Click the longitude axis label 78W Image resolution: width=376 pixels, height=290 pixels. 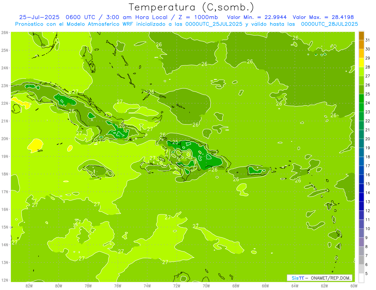(x=88, y=286)
